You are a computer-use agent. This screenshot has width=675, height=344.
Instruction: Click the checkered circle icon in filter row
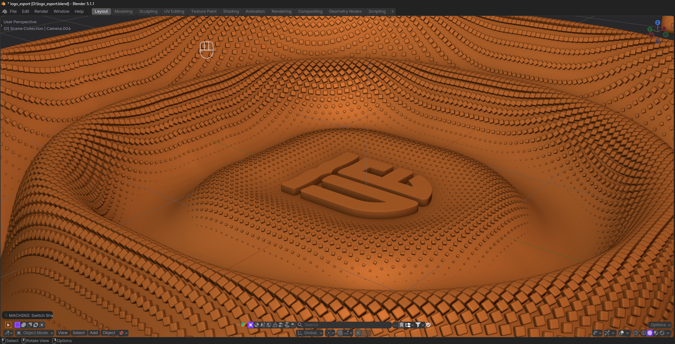257,325
